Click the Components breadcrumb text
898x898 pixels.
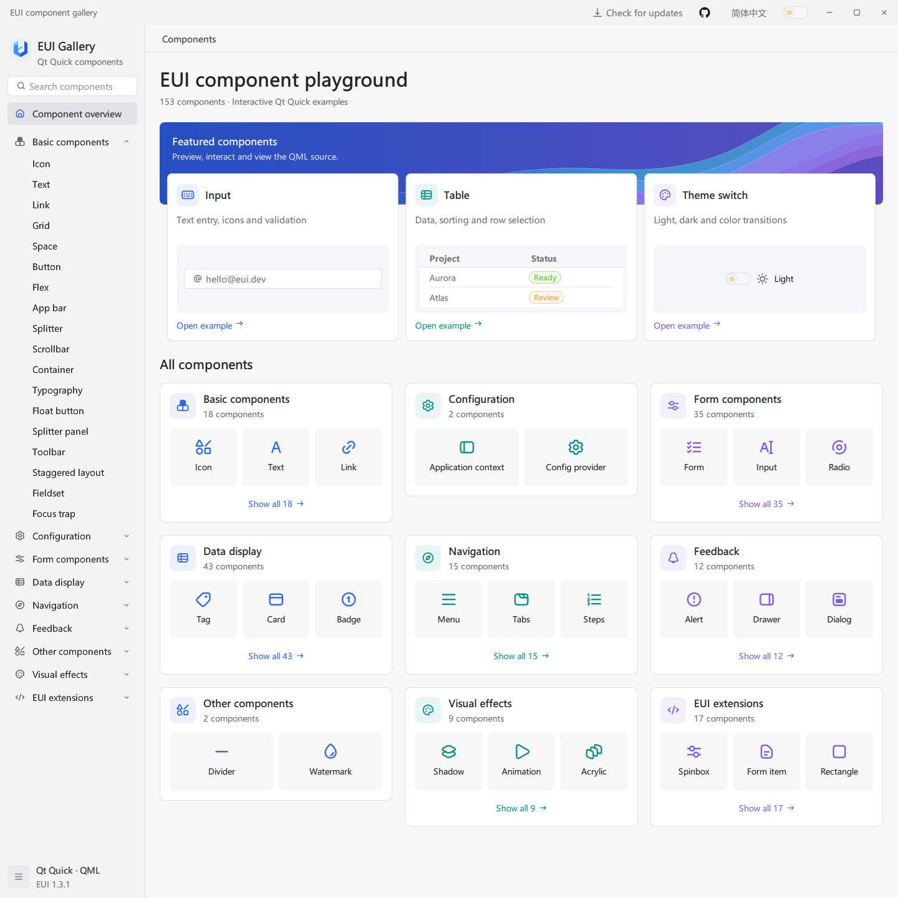click(x=189, y=39)
